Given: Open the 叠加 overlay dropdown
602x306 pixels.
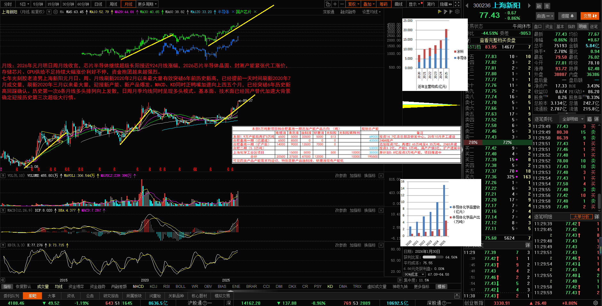Looking at the screenshot, I should tap(369, 4).
